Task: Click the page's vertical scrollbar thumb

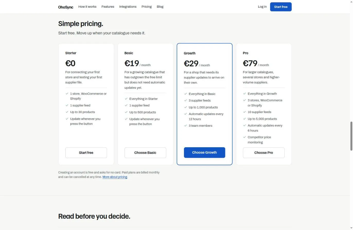Action: [351, 136]
